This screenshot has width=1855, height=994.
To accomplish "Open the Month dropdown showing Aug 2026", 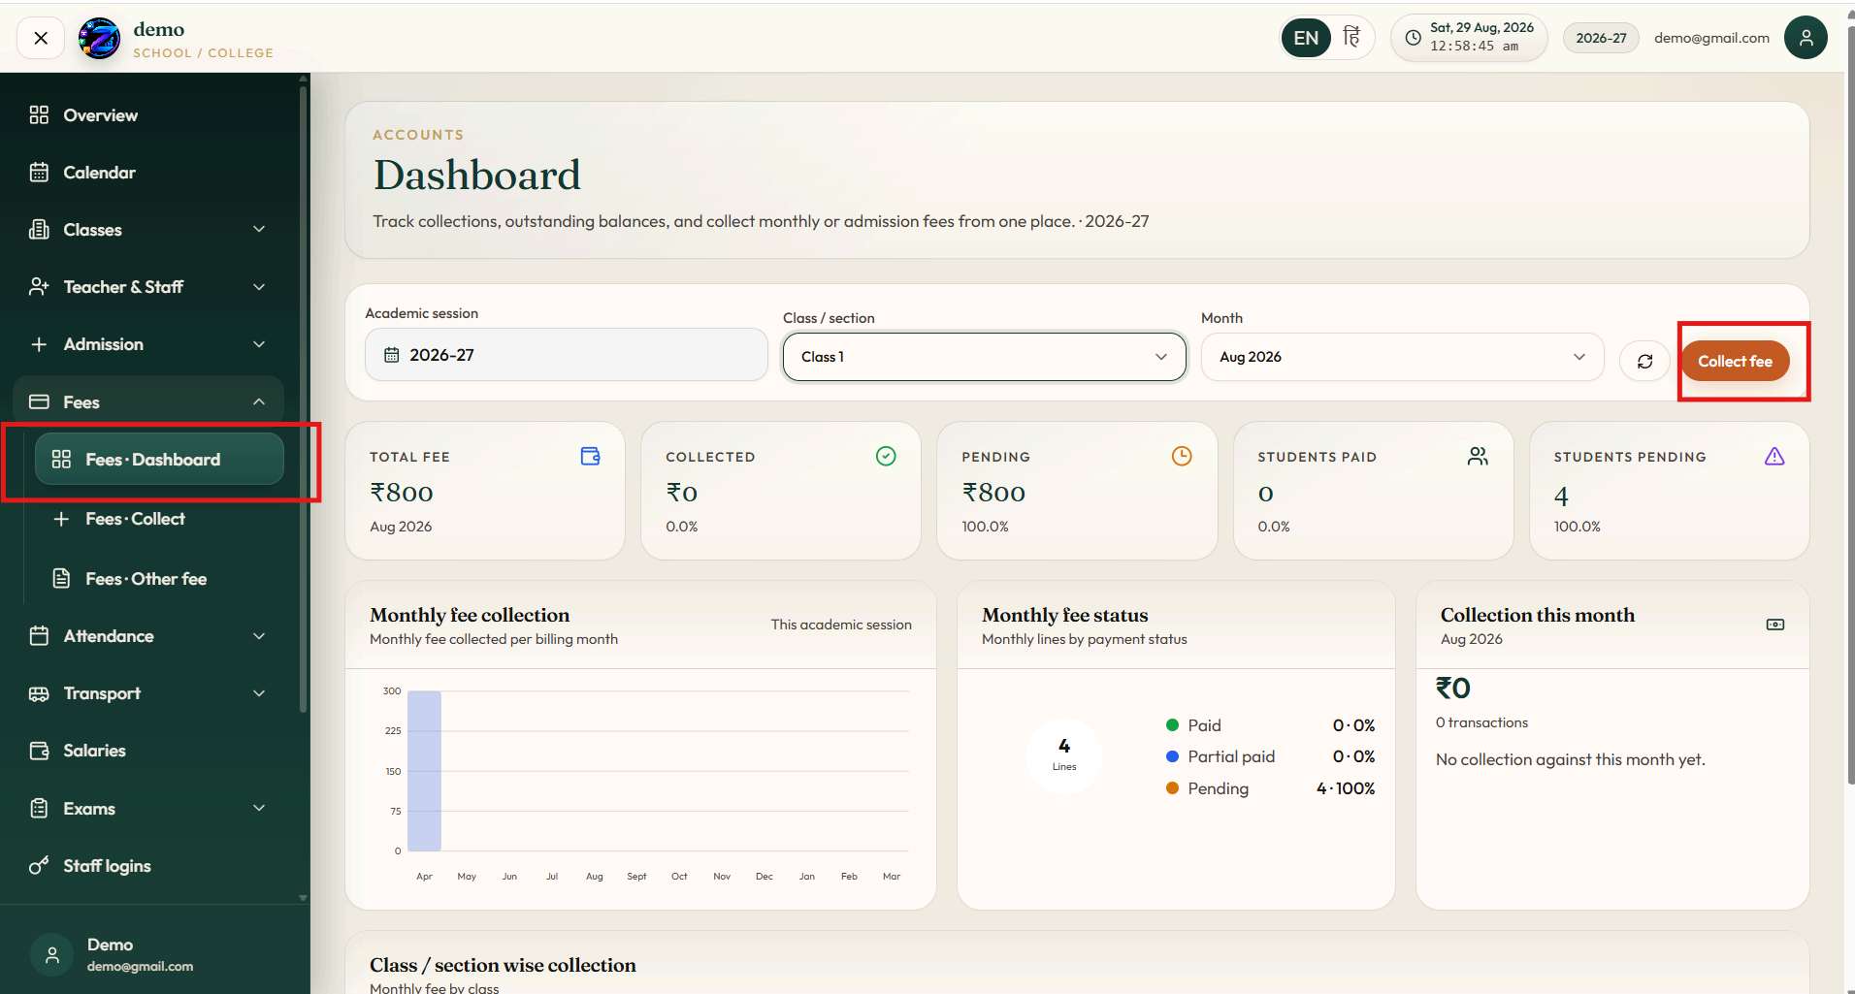I will click(x=1403, y=357).
